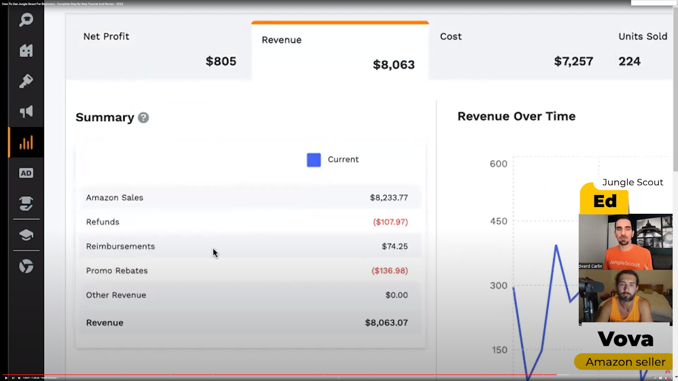Skip to the next video

click(x=13, y=378)
